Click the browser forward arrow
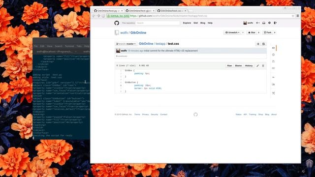This screenshot has width=315, height=177. click(x=98, y=16)
